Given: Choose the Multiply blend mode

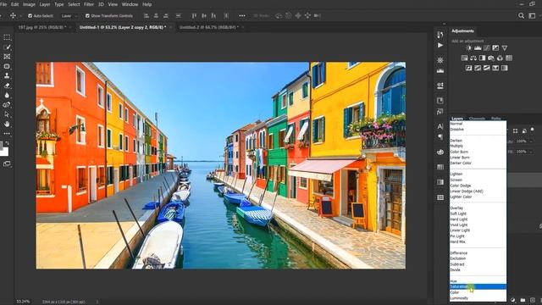Looking at the screenshot, I should pyautogui.click(x=478, y=146).
